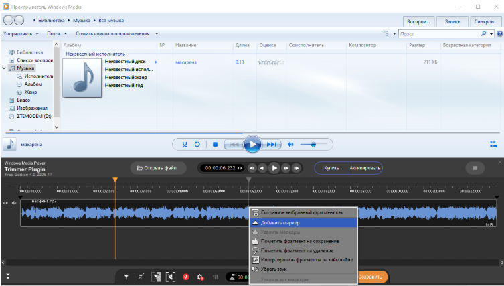Rate the макарена track with stars
Screen dimensions: 504x286
(x=271, y=62)
